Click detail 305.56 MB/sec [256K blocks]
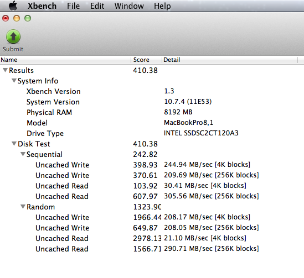The width and height of the screenshot is (304, 278). [x=212, y=196]
